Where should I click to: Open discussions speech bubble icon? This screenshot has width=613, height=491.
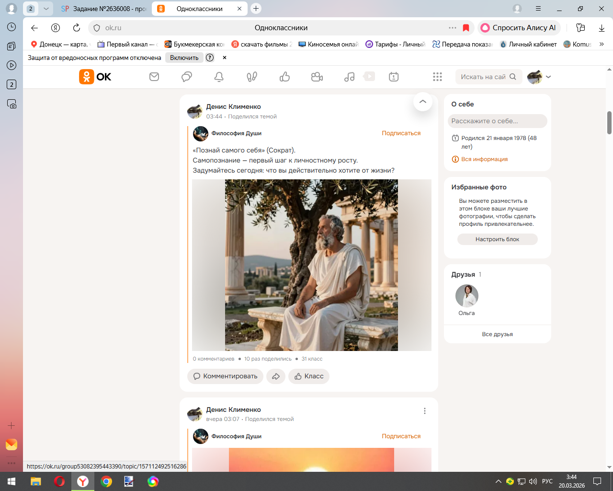click(187, 77)
